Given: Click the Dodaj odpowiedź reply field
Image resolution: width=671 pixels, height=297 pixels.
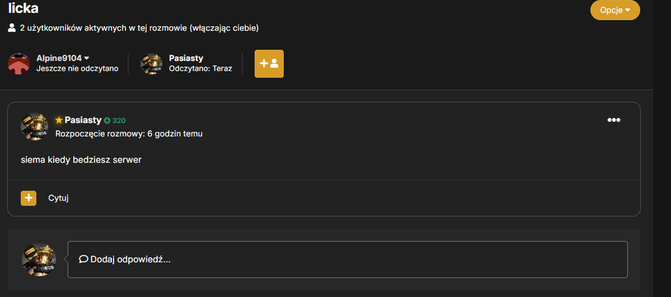Looking at the screenshot, I should tap(348, 259).
